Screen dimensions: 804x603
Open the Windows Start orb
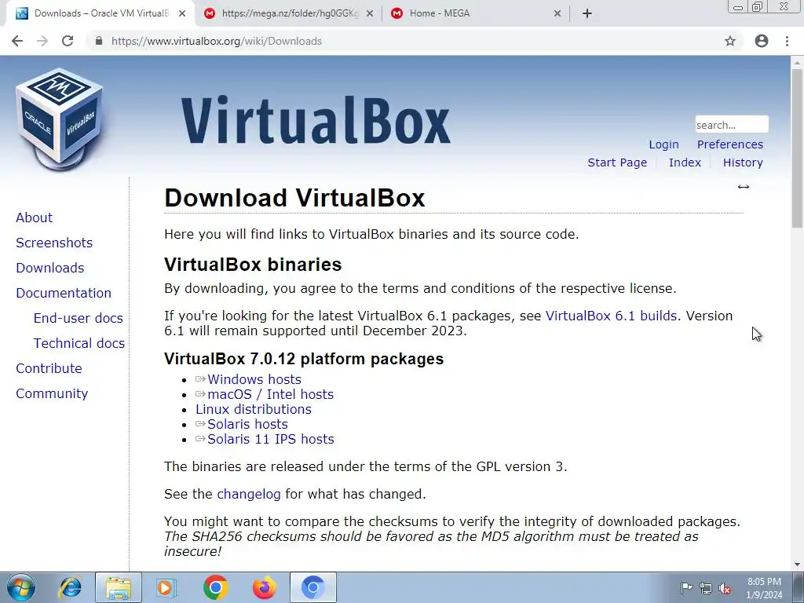[x=21, y=587]
